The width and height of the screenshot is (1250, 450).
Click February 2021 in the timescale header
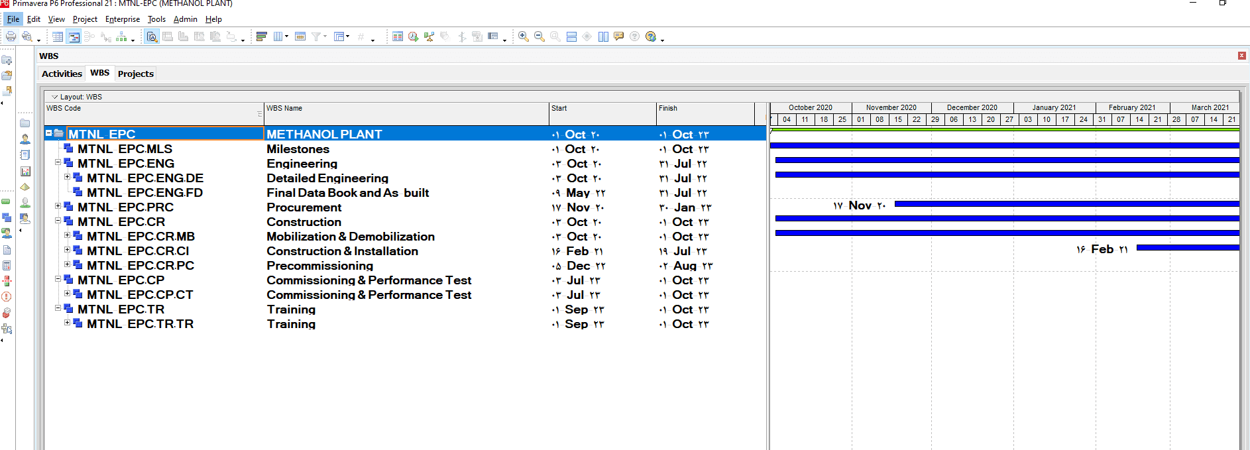click(1132, 107)
